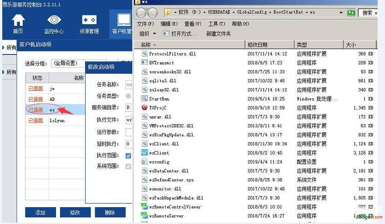Expand the USERDATA$ breadcrumb arrow
This screenshot has width=385, height=224.
tap(233, 12)
